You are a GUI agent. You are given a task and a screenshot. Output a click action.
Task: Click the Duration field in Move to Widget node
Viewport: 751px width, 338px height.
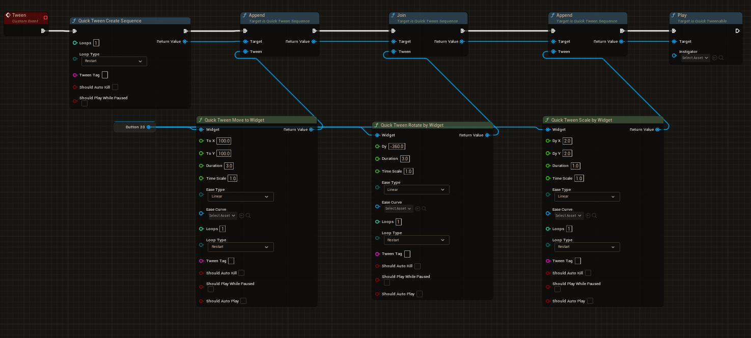coord(229,166)
